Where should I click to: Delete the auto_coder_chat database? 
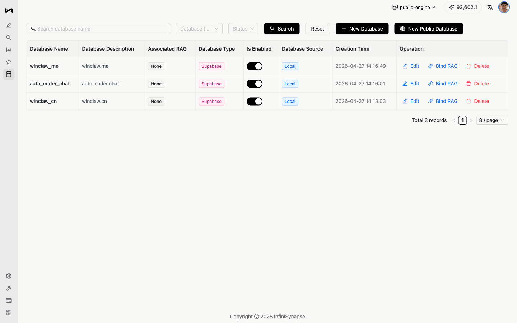point(478,84)
